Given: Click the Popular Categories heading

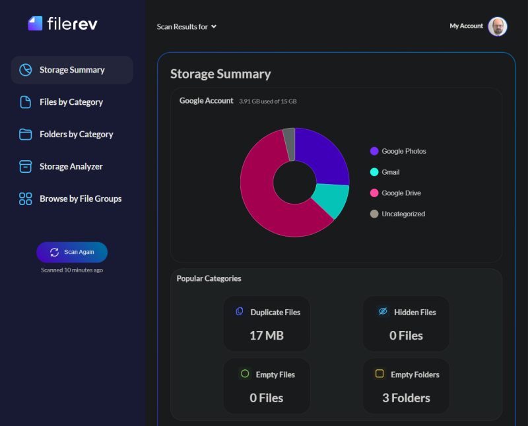Looking at the screenshot, I should (x=209, y=278).
